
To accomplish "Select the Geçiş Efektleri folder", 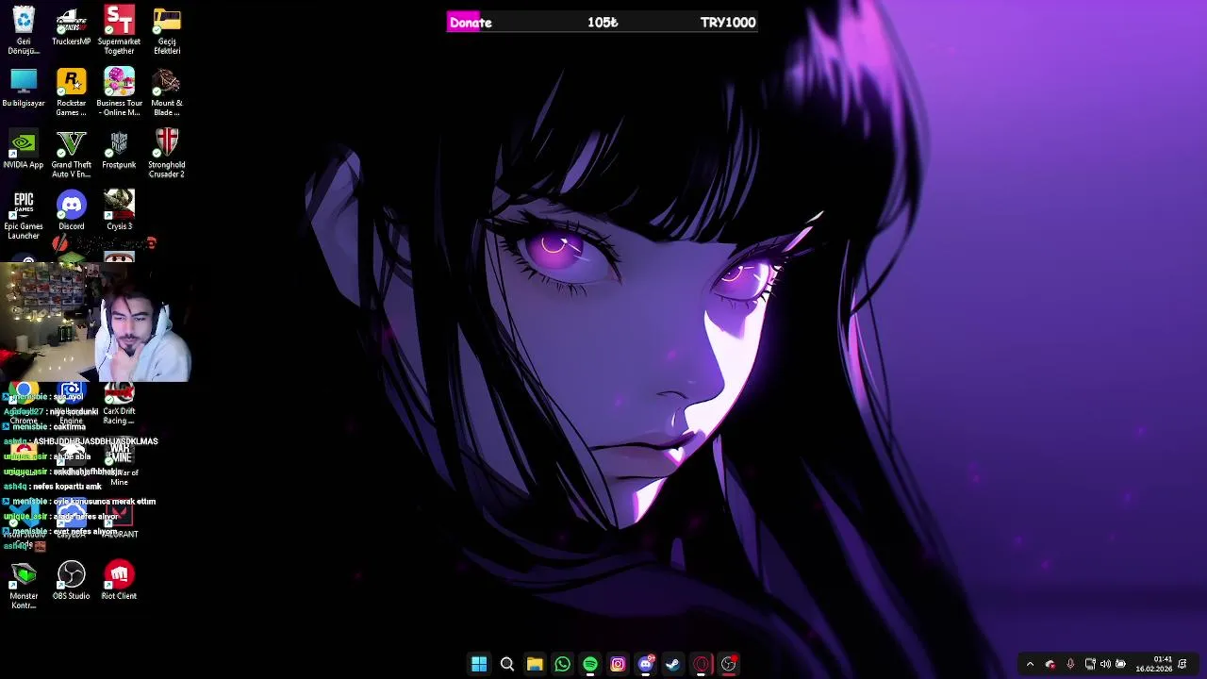I will click(167, 30).
